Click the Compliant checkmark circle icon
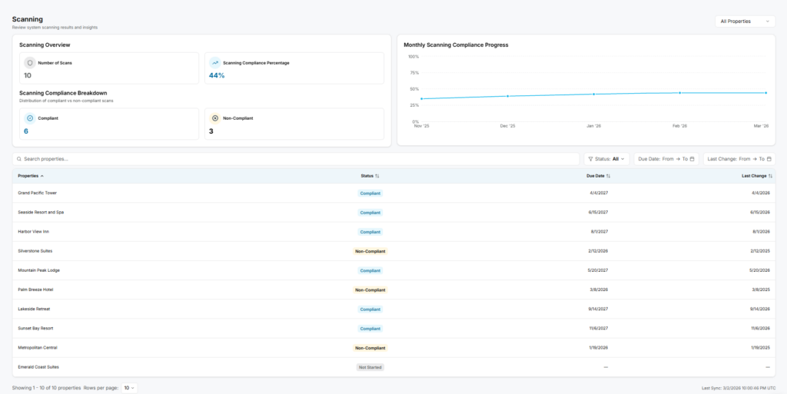The image size is (787, 394). 30,118
